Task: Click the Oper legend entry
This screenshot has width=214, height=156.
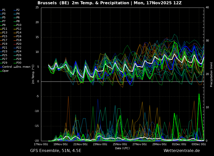Action: coord(4,71)
